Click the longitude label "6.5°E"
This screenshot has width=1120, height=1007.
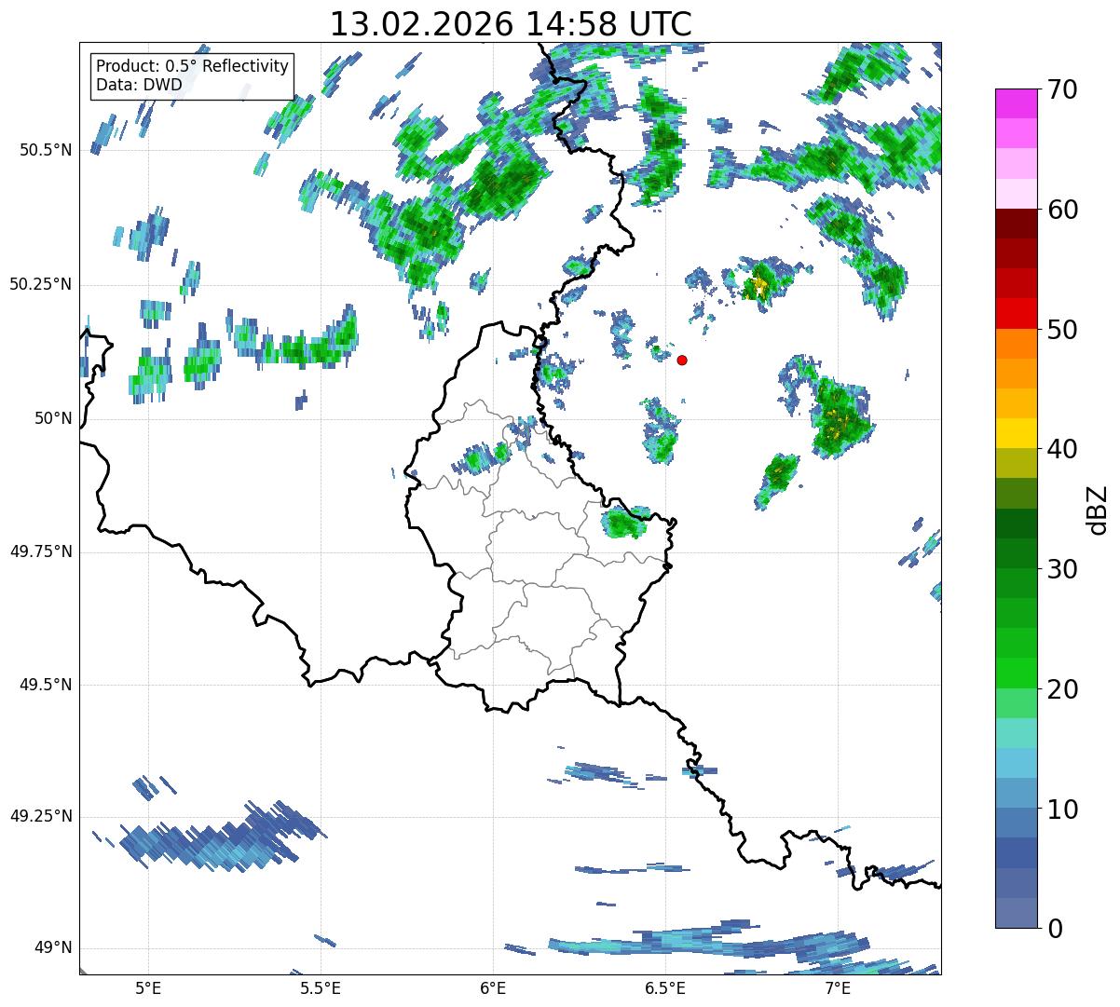point(665,987)
